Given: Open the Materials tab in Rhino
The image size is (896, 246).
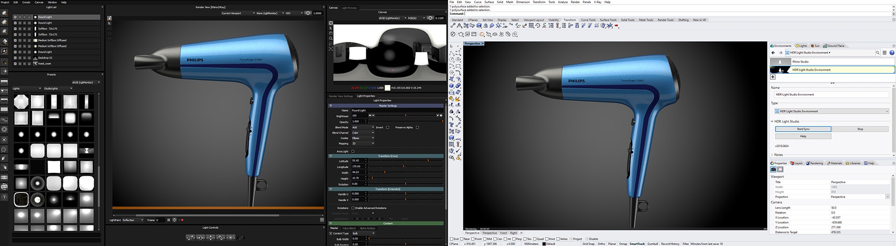Looking at the screenshot, I should click(835, 163).
